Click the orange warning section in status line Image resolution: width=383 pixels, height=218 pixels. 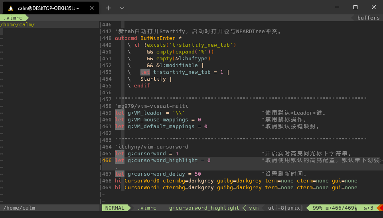pyautogui.click(x=380, y=208)
